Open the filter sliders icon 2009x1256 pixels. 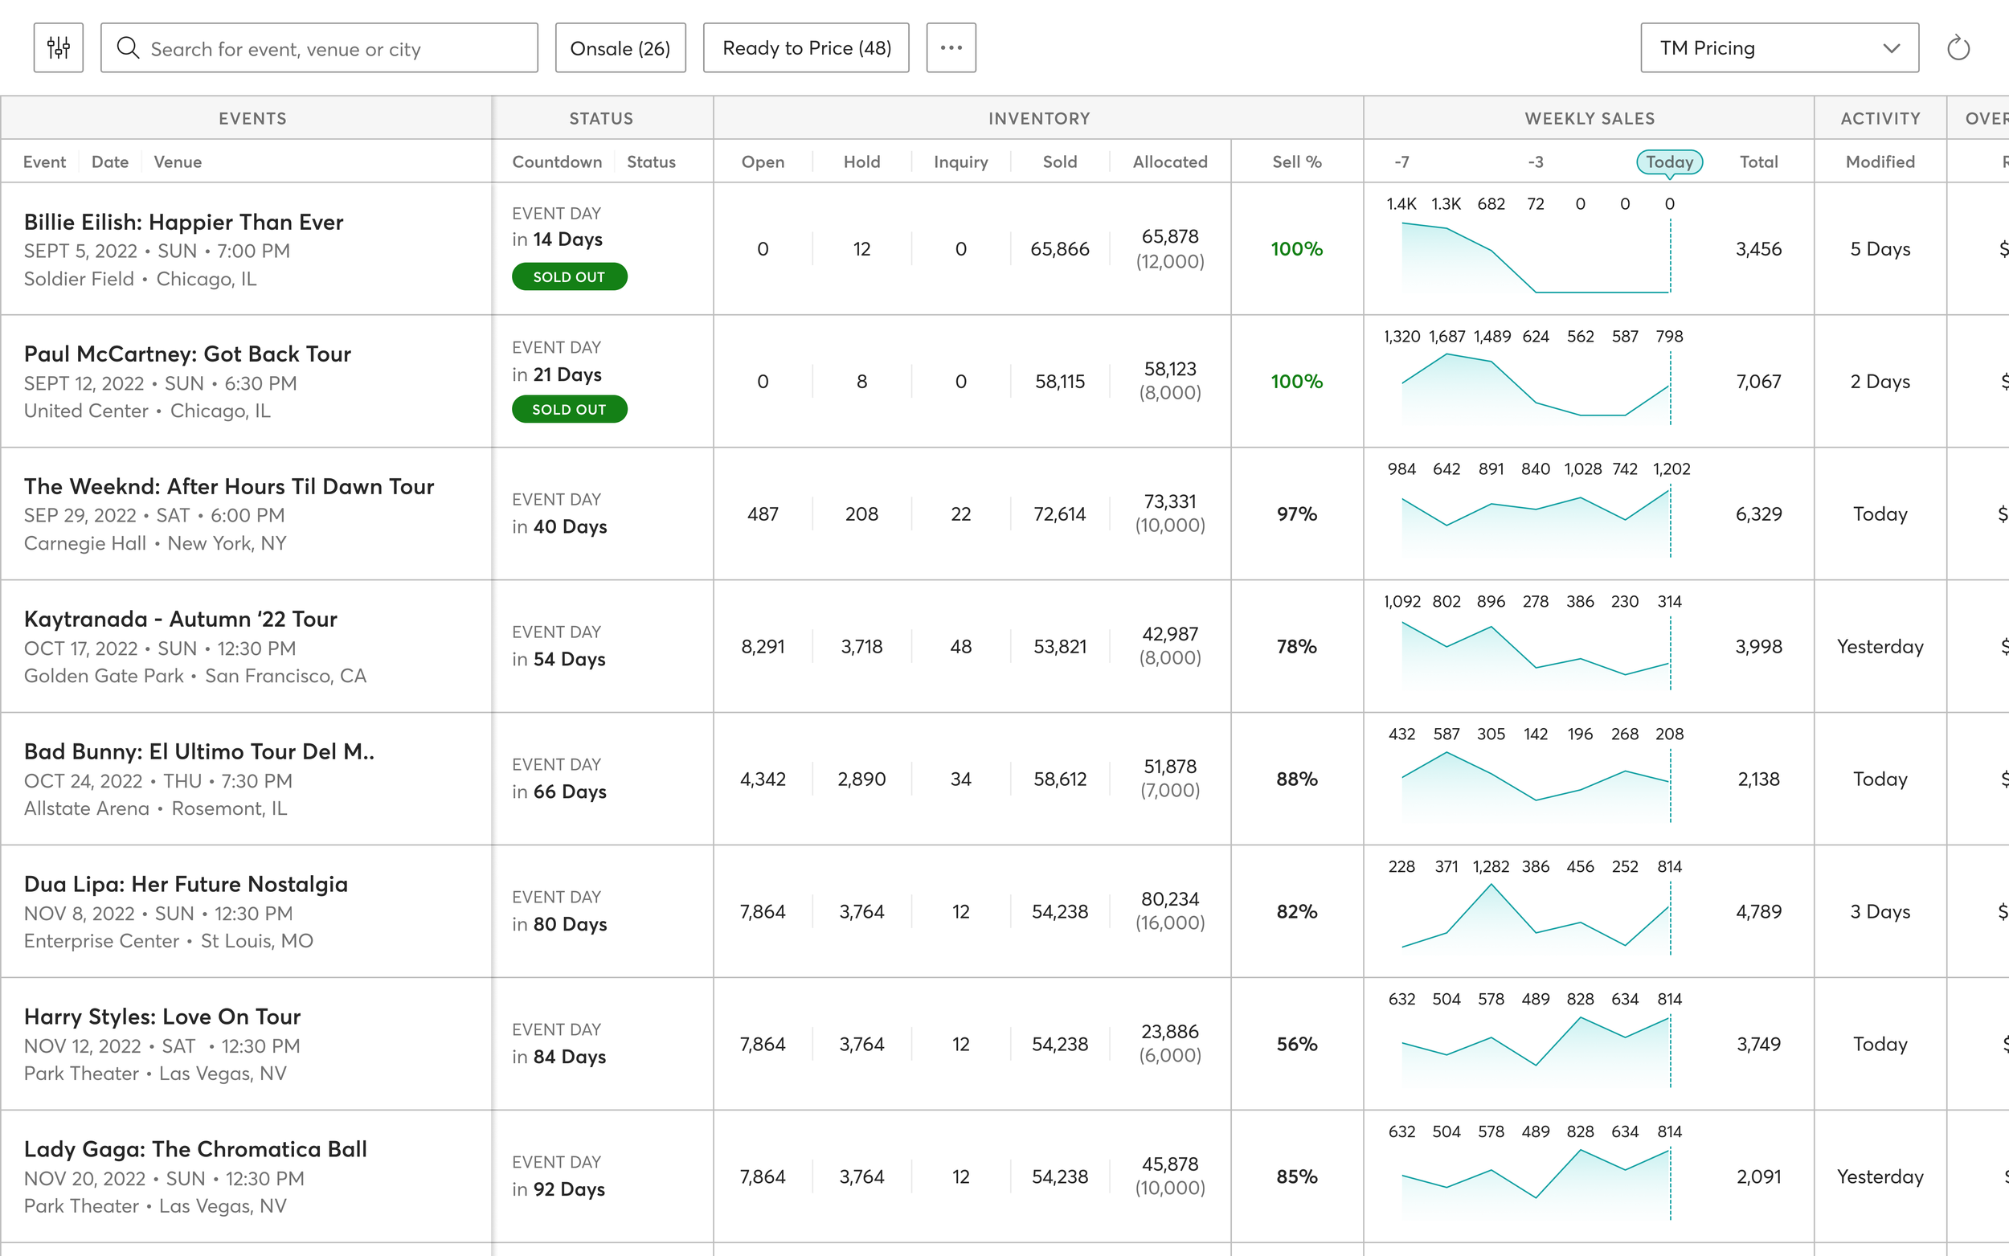click(58, 48)
